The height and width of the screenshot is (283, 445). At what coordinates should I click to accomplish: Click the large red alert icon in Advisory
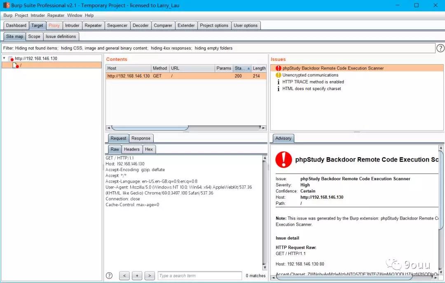[x=283, y=160]
